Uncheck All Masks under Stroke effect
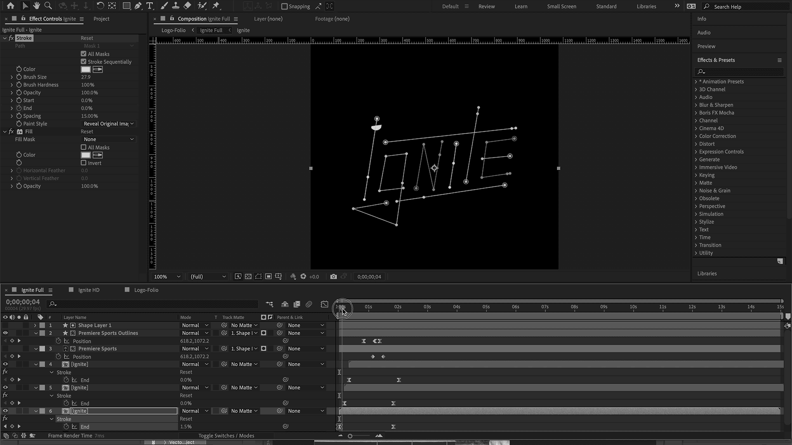Image resolution: width=792 pixels, height=445 pixels. pyautogui.click(x=84, y=54)
